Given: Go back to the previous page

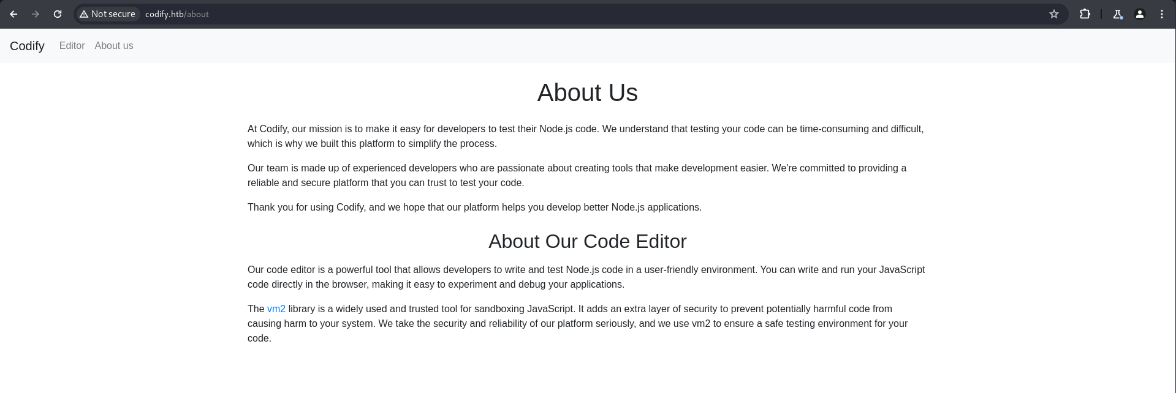Looking at the screenshot, I should 13,14.
